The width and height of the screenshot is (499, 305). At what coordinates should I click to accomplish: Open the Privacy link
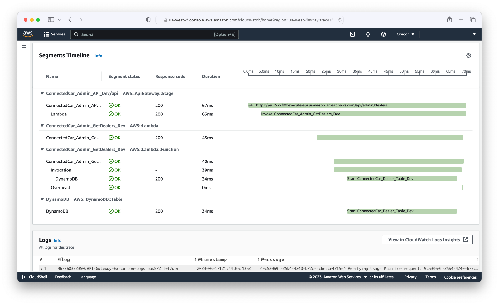[410, 277]
